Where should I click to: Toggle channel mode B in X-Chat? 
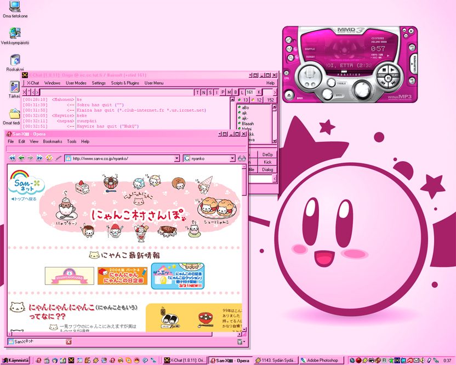[x=236, y=92]
